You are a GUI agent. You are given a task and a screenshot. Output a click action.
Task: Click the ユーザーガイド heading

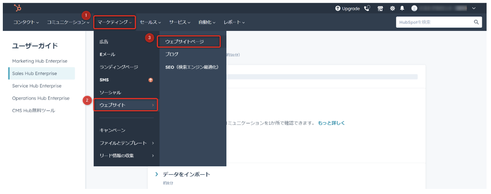click(x=35, y=46)
